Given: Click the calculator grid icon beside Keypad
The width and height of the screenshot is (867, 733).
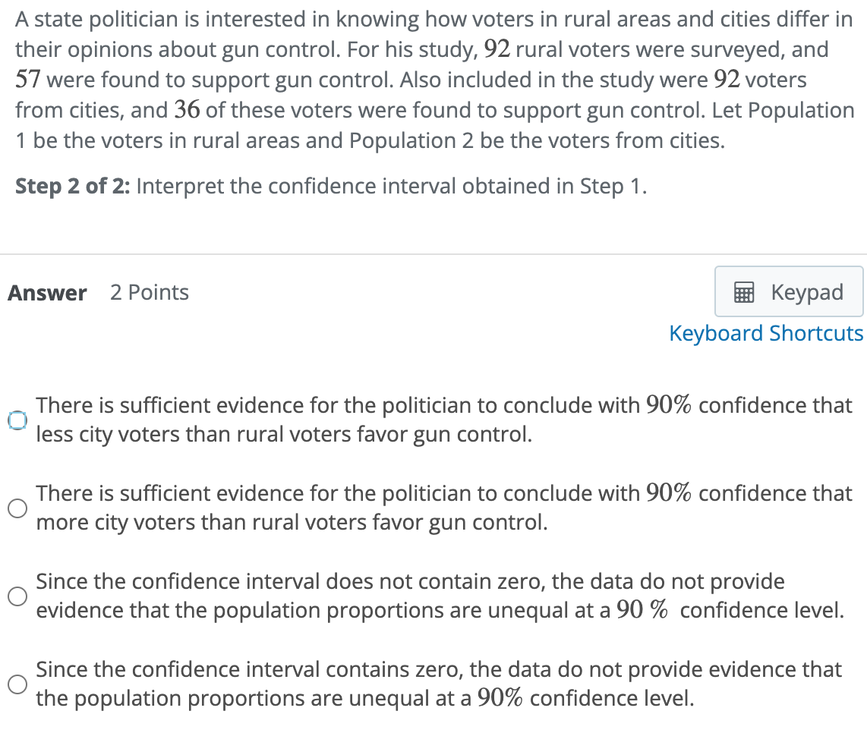Looking at the screenshot, I should point(743,292).
